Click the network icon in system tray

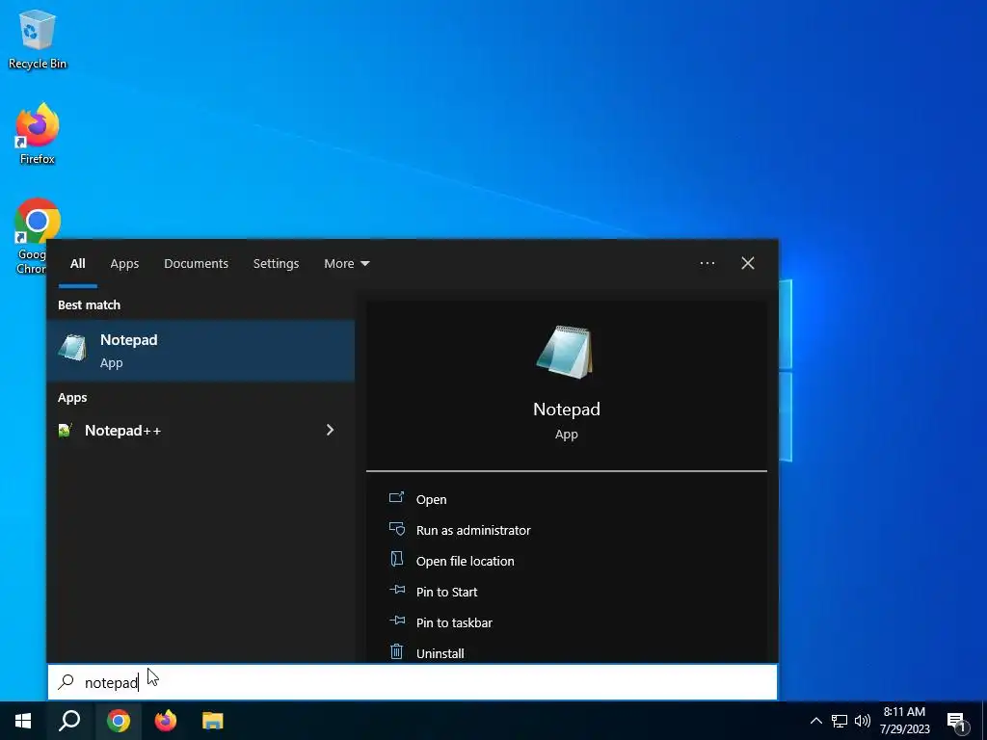point(840,721)
